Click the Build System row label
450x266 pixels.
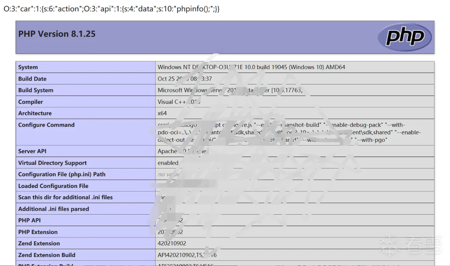click(x=36, y=90)
